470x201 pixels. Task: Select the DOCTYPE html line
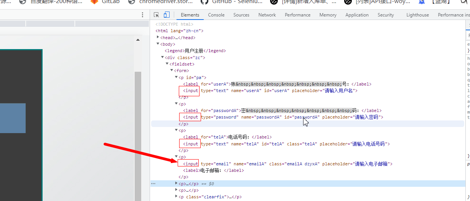click(174, 24)
